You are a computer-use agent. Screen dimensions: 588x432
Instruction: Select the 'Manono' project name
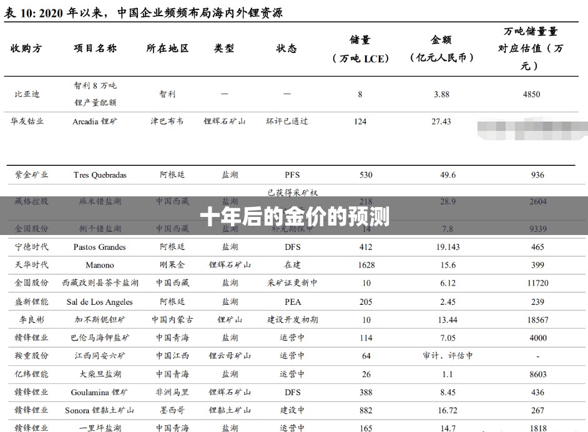pos(100,265)
